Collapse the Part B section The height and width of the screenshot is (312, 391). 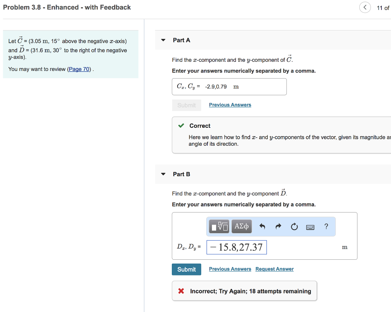163,174
